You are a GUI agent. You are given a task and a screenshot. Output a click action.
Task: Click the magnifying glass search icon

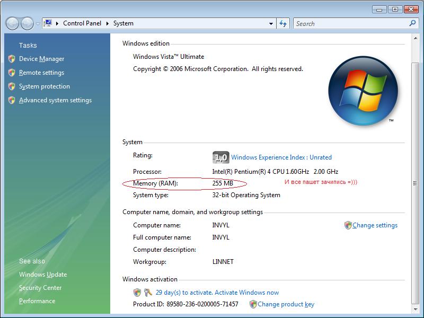point(412,23)
